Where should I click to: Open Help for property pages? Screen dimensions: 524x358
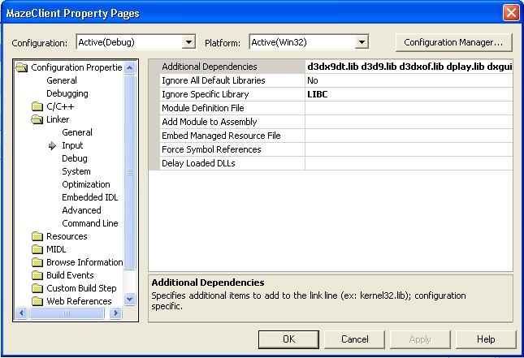pos(486,339)
